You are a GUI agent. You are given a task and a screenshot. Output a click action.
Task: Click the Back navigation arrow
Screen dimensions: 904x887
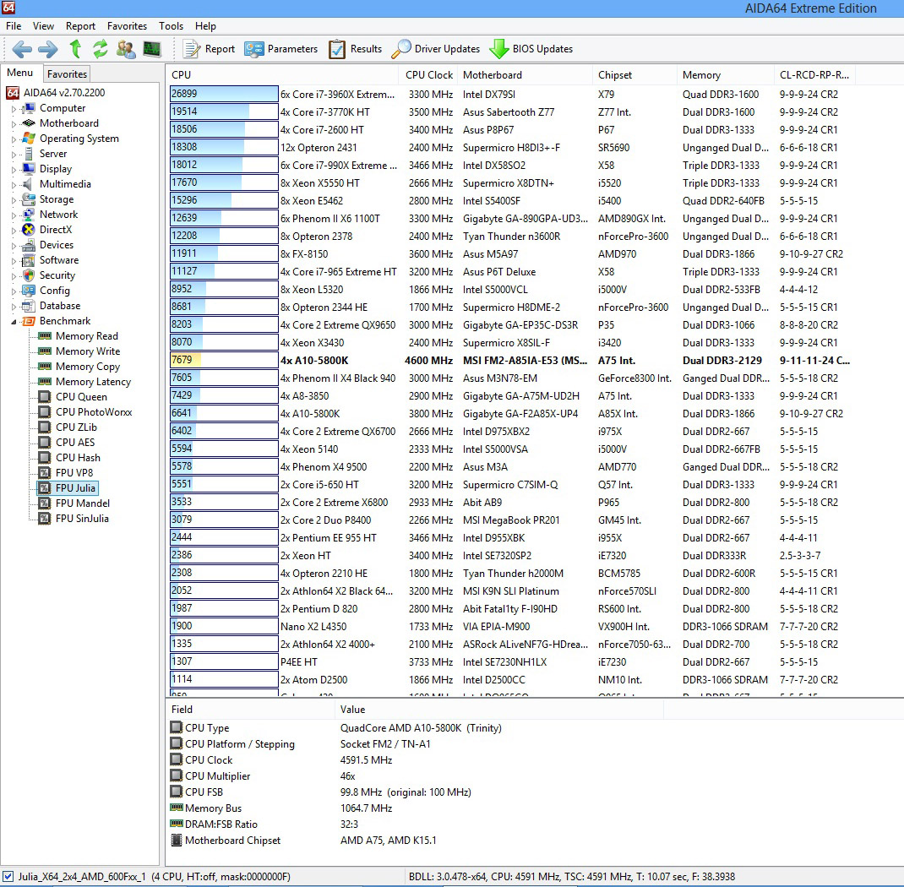22,49
